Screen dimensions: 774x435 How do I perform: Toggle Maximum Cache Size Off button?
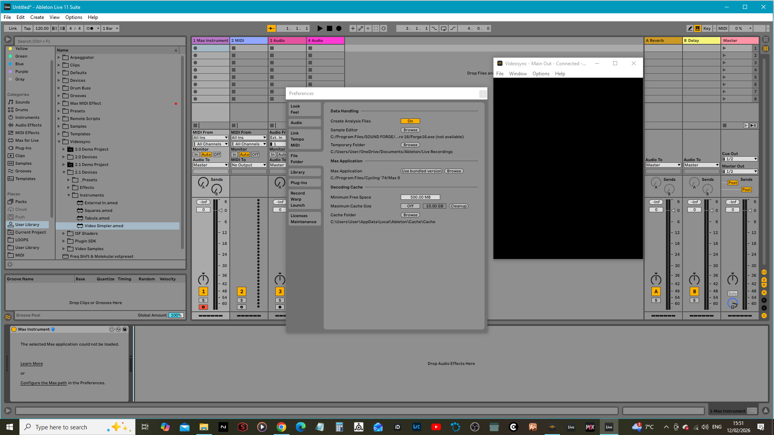[x=410, y=206]
